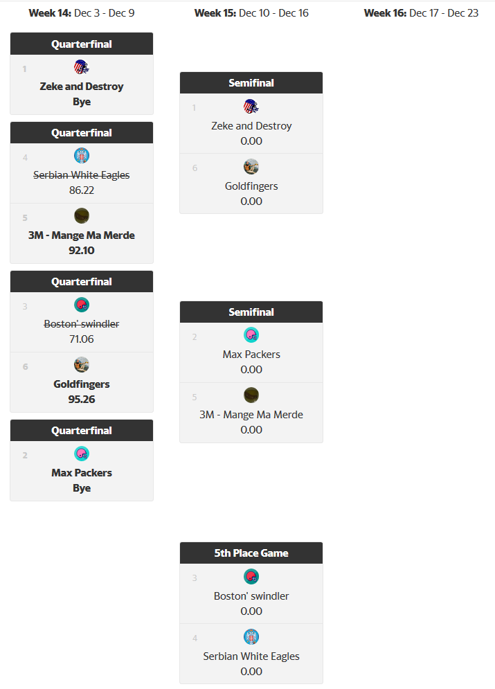Select Week 16 column heading
The image size is (495, 689).
coord(421,12)
